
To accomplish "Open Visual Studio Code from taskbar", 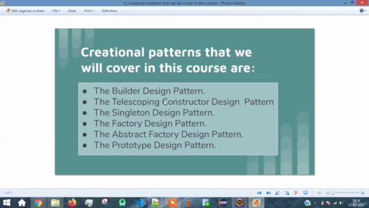I will click(x=139, y=203).
